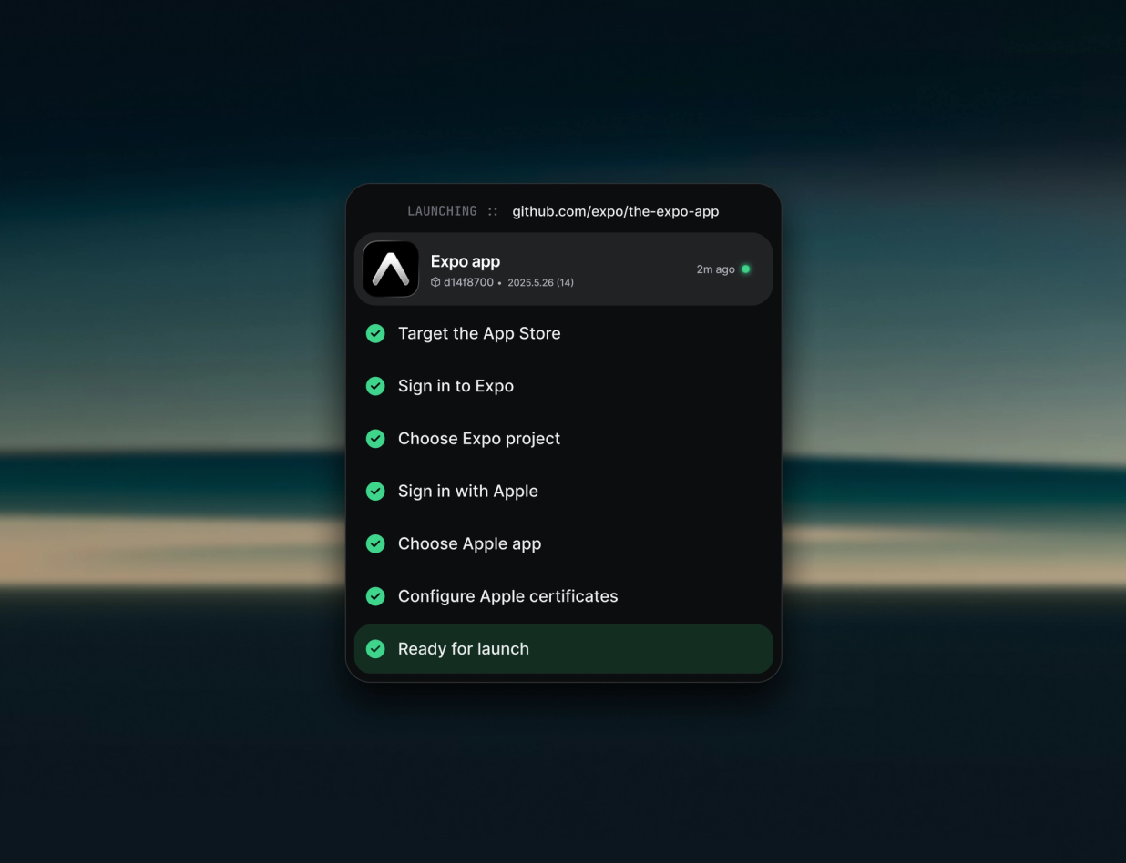The width and height of the screenshot is (1126, 863).
Task: Select the Choose Expo project step
Action: pos(563,439)
